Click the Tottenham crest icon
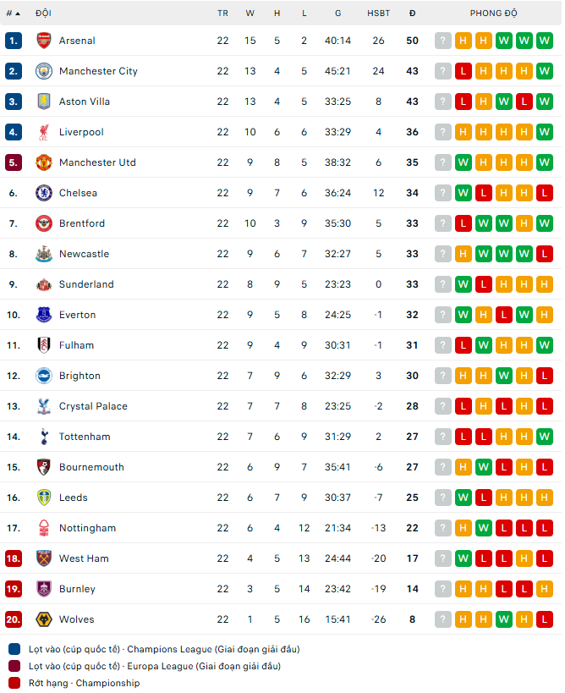This screenshot has width=565, height=693. point(44,437)
